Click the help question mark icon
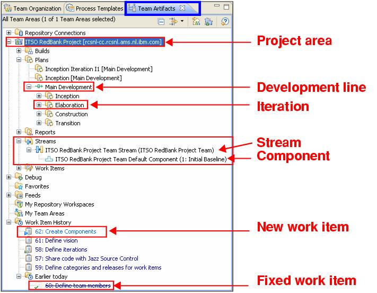The height and width of the screenshot is (293, 377). pos(225,22)
